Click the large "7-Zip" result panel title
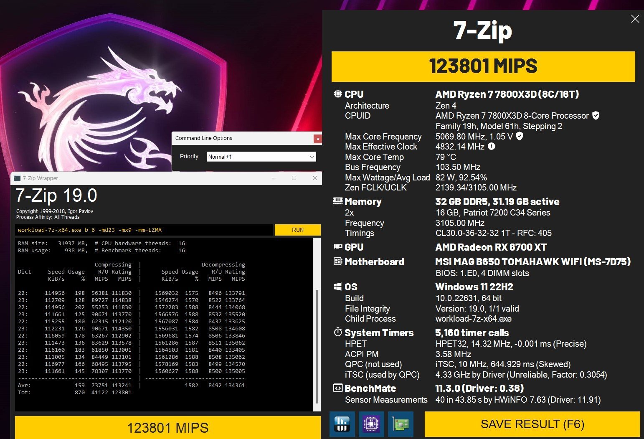 (483, 30)
